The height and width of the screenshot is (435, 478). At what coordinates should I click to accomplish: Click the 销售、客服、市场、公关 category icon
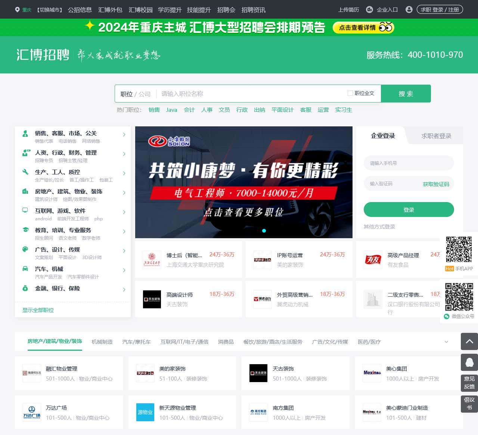25,133
